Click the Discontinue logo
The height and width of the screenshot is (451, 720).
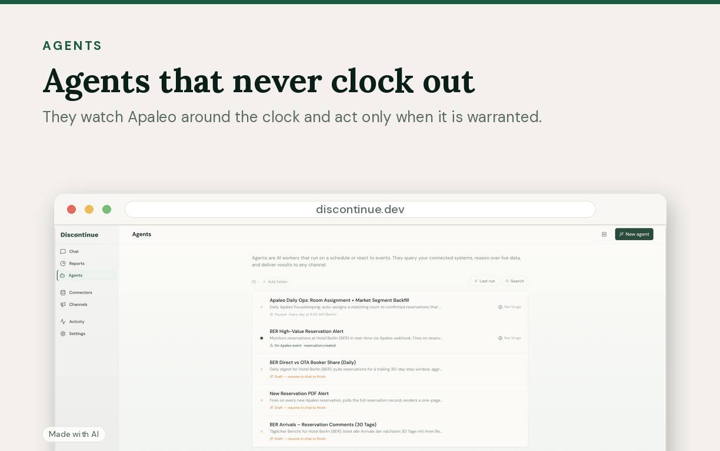[x=79, y=235]
